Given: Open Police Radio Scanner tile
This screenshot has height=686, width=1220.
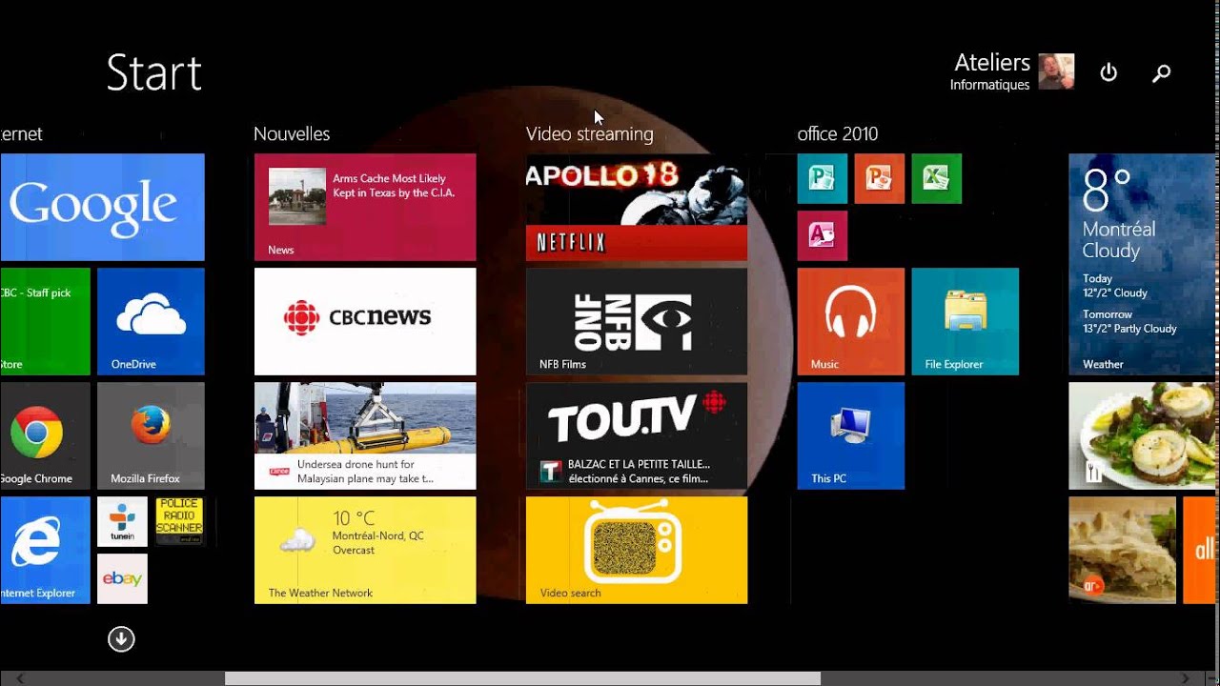Looking at the screenshot, I should tap(179, 521).
